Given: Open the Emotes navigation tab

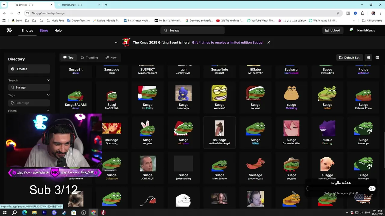Looking at the screenshot, I should tap(27, 30).
